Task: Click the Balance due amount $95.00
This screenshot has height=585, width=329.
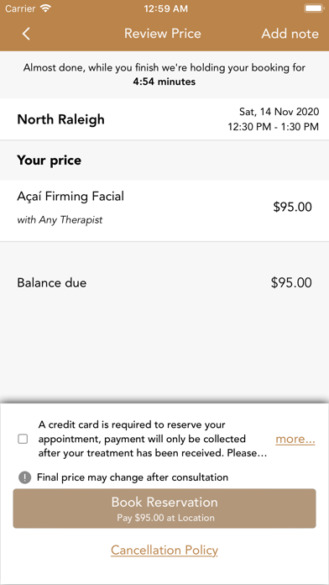Action: [x=291, y=282]
